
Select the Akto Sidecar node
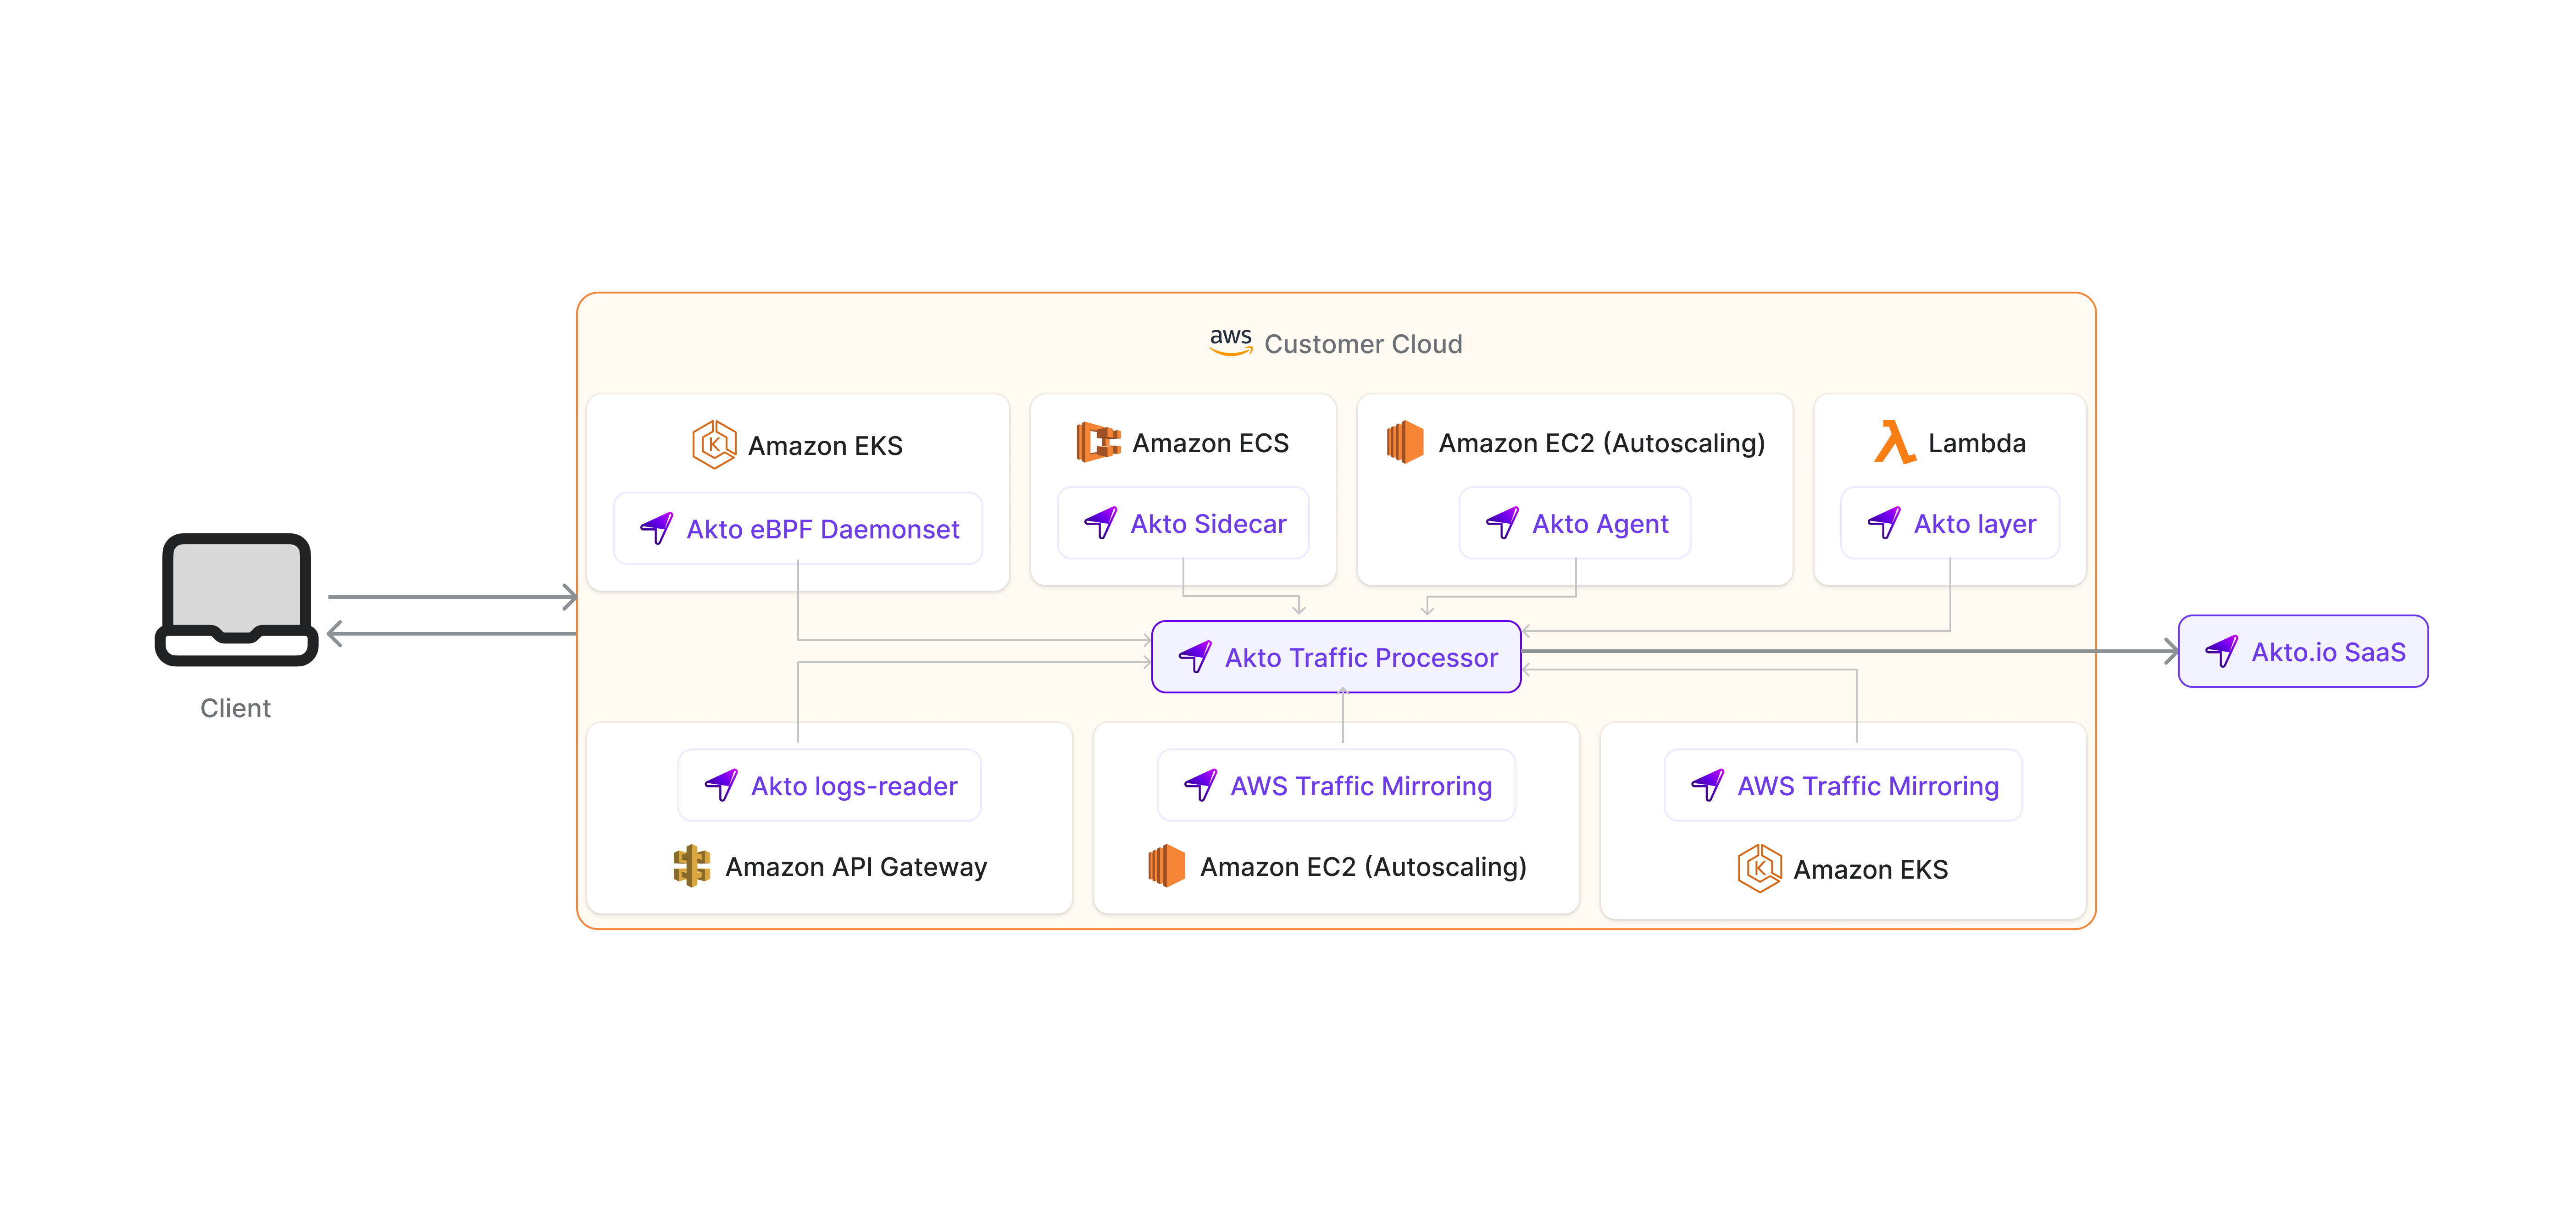1183,523
